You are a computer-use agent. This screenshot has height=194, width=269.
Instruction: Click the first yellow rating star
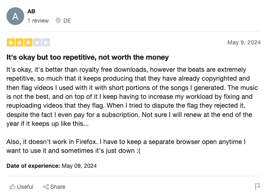pos(11,42)
